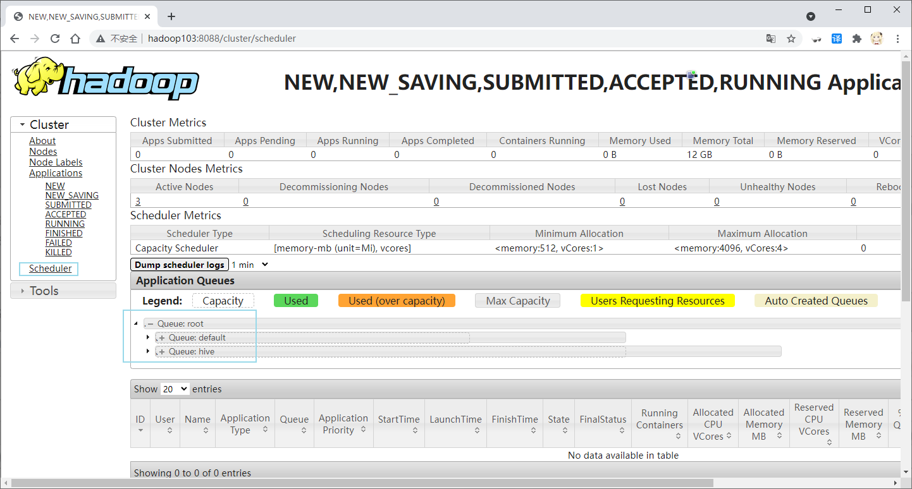This screenshot has width=912, height=489.
Task: Click the green Used legend swatch
Action: 295,301
